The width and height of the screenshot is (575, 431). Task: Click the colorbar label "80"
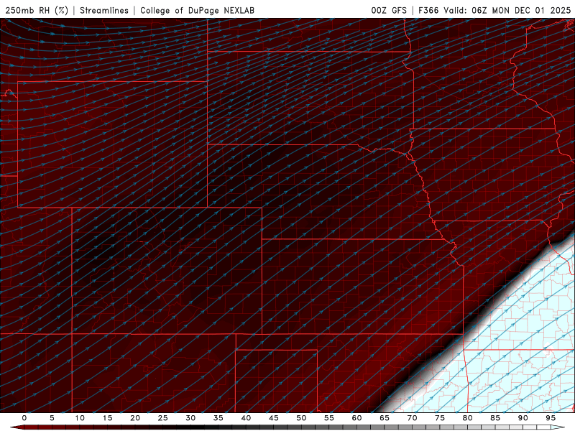[x=467, y=418]
